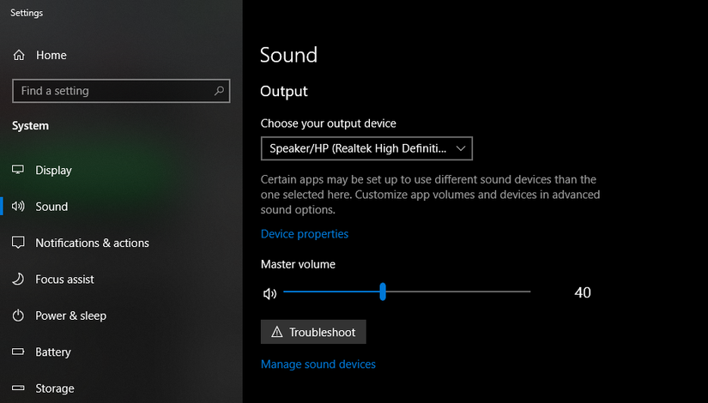Click the Troubleshoot warning triangle icon
The width and height of the screenshot is (708, 403).
click(x=277, y=332)
